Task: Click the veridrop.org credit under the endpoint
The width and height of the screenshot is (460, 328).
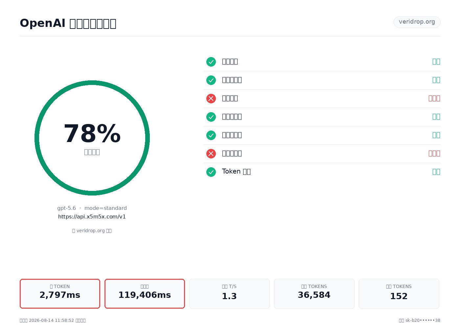Action: click(x=92, y=231)
